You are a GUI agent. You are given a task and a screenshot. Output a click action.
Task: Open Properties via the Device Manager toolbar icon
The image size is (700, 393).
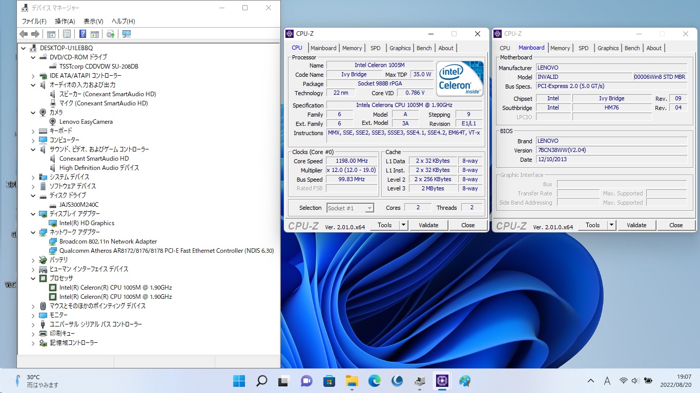67,34
